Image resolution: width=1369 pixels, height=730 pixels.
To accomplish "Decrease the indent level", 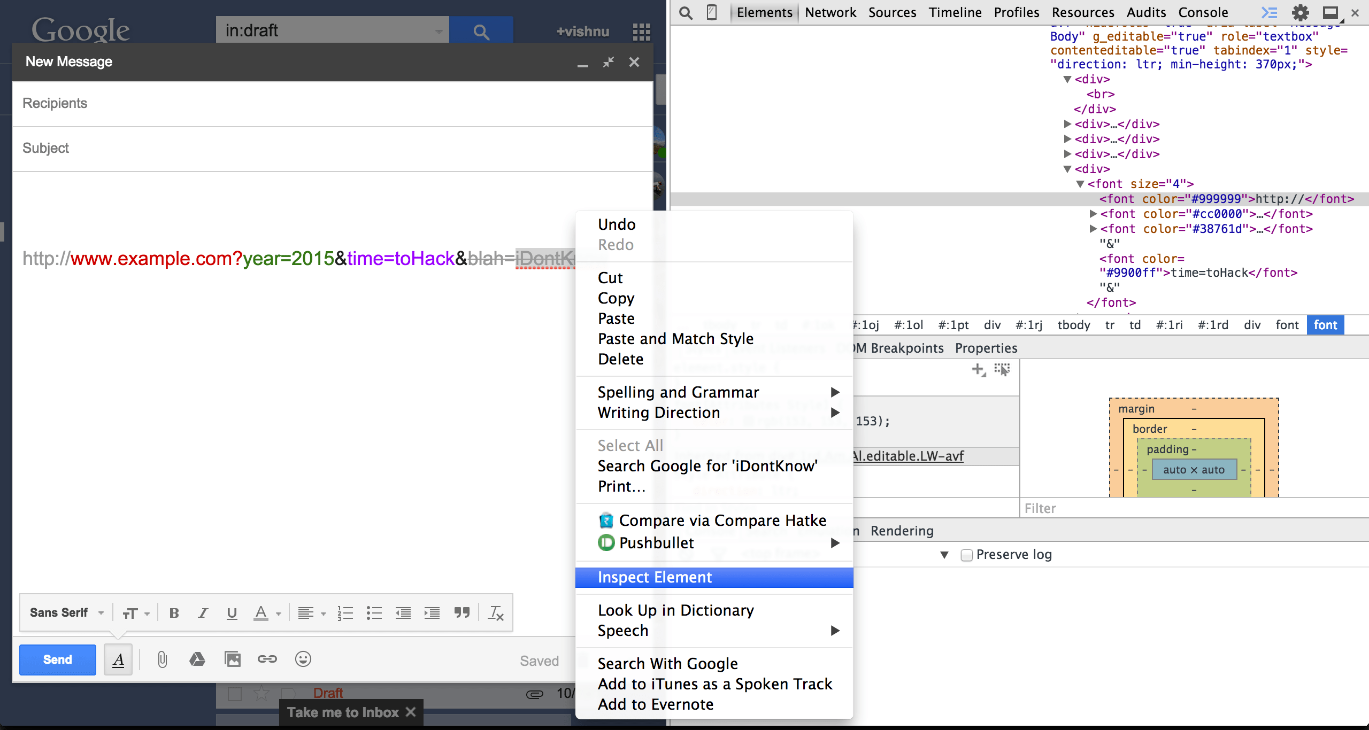I will tap(403, 613).
